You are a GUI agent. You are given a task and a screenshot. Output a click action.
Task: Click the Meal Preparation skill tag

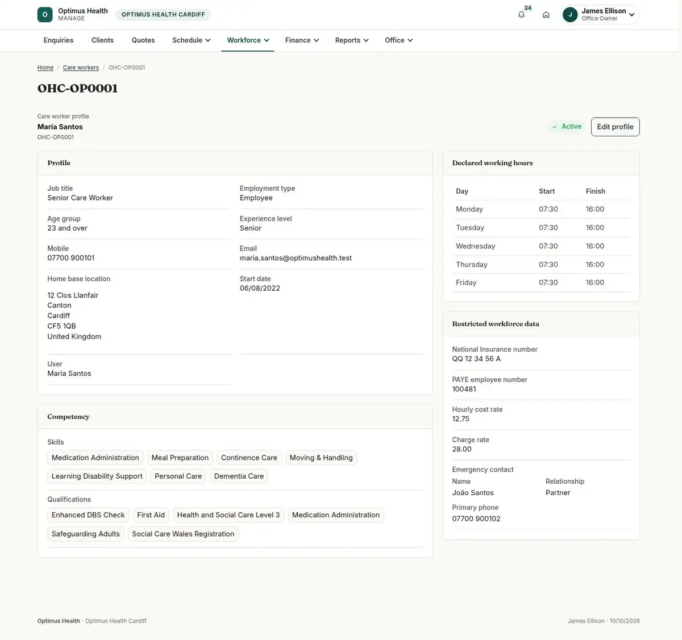point(180,458)
